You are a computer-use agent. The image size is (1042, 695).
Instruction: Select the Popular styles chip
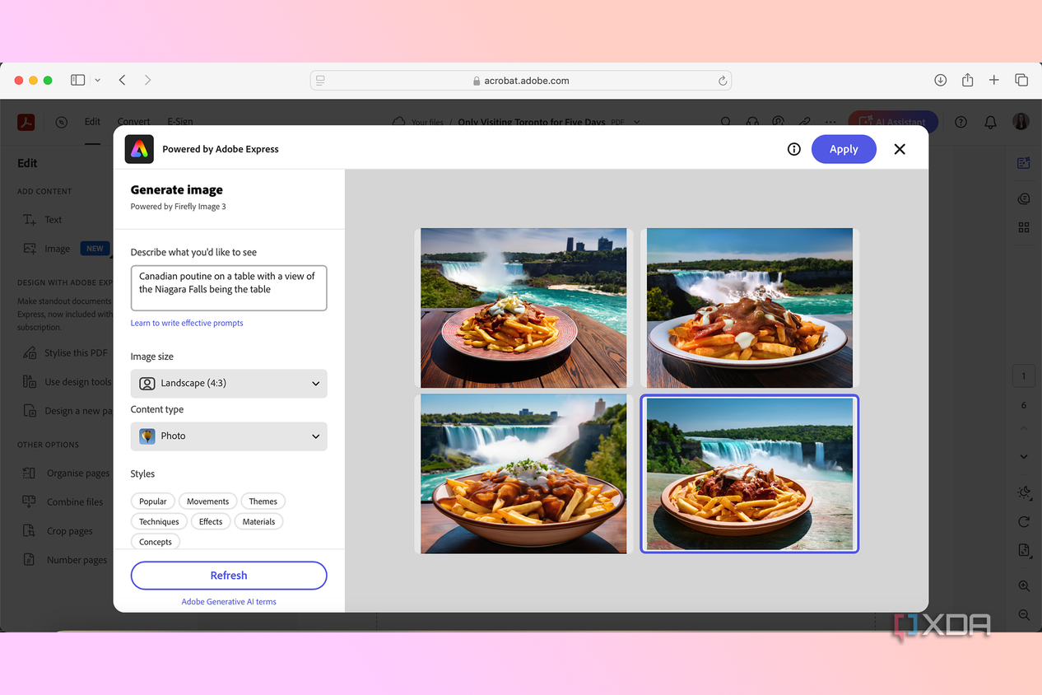coord(153,501)
